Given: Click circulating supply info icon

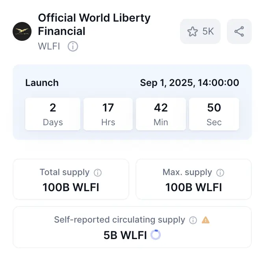Looking at the screenshot, I should point(193,220).
